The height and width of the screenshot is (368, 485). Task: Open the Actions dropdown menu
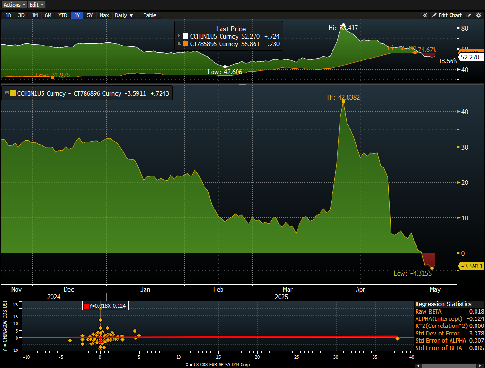(15, 5)
